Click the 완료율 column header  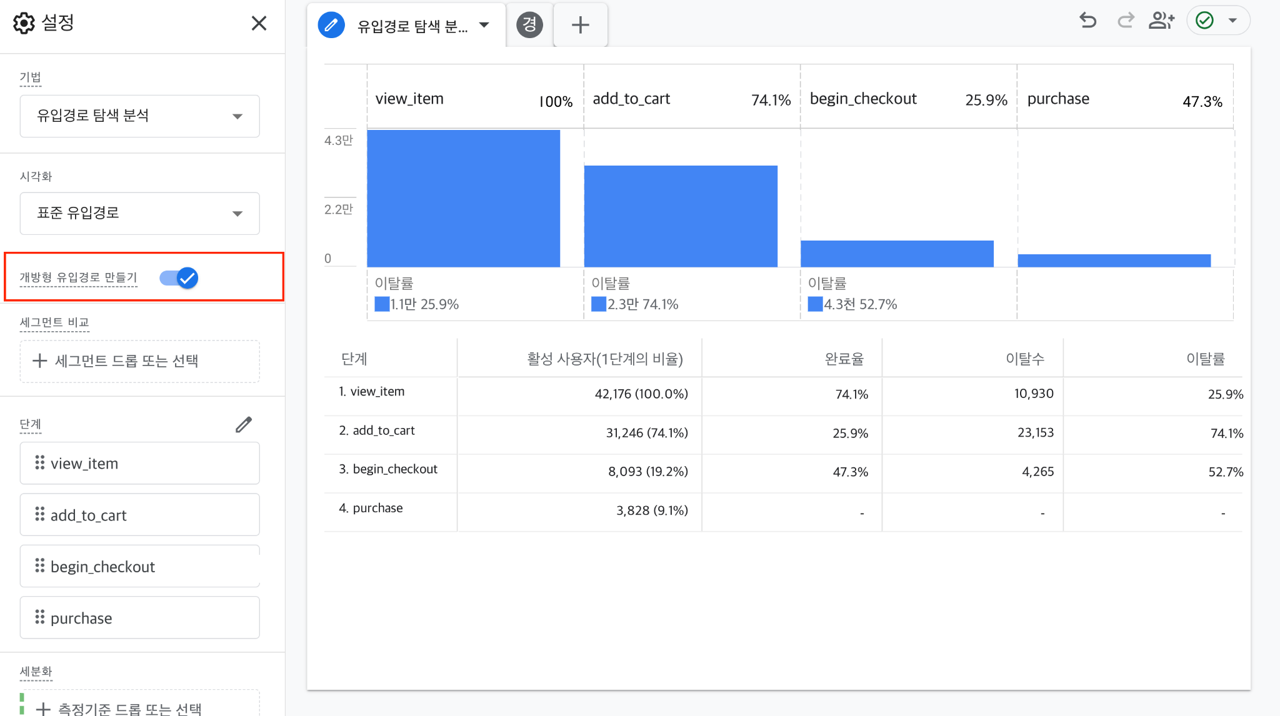coord(844,359)
